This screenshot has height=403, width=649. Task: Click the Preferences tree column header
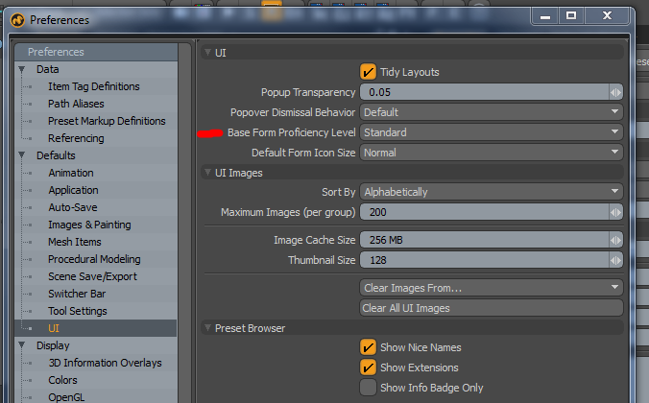96,52
